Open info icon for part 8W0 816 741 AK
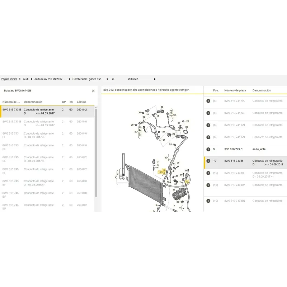 pyautogui.click(x=208, y=101)
